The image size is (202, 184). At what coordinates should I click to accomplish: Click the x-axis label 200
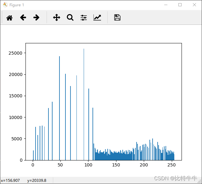click(144, 165)
